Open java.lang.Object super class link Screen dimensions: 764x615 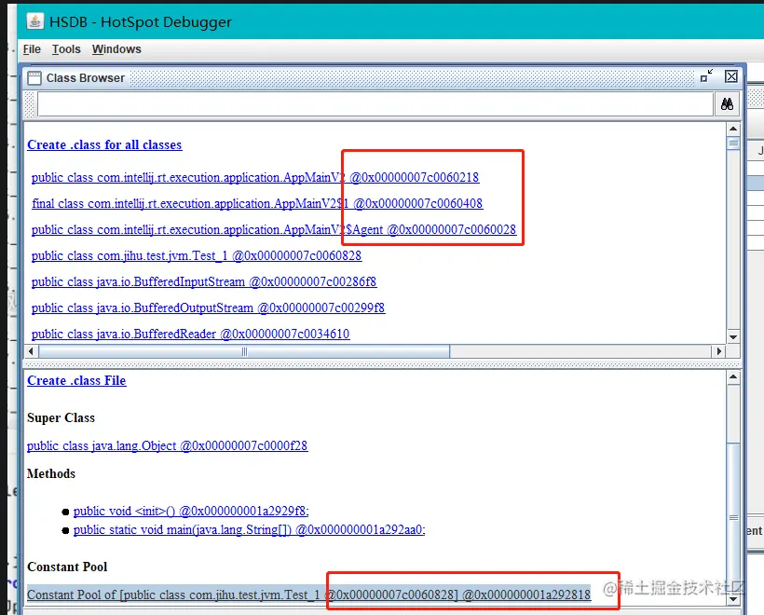(167, 446)
